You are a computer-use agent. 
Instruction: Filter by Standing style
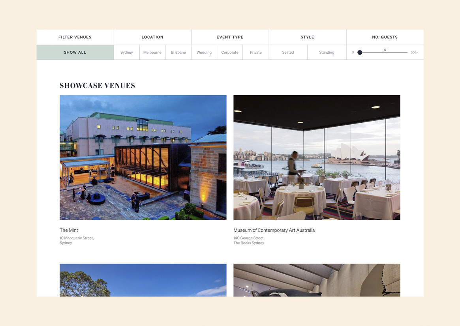coord(327,52)
